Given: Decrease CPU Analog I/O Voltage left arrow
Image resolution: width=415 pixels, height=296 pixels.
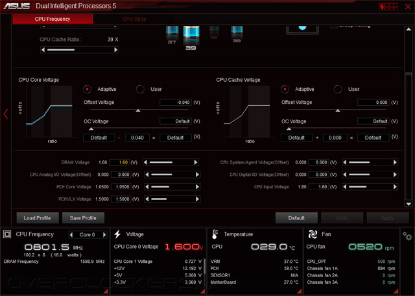Looking at the screenshot, I should (x=147, y=175).
